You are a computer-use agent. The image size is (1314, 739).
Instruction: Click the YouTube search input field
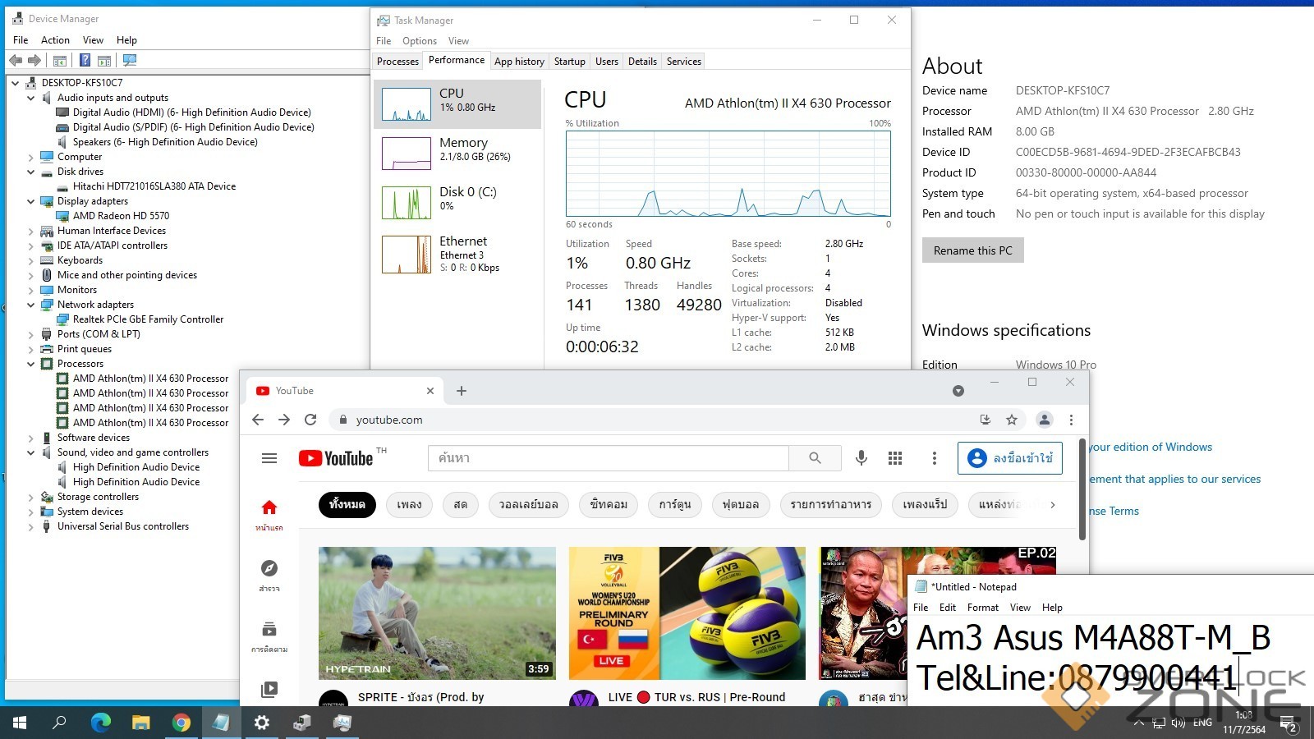pos(608,458)
